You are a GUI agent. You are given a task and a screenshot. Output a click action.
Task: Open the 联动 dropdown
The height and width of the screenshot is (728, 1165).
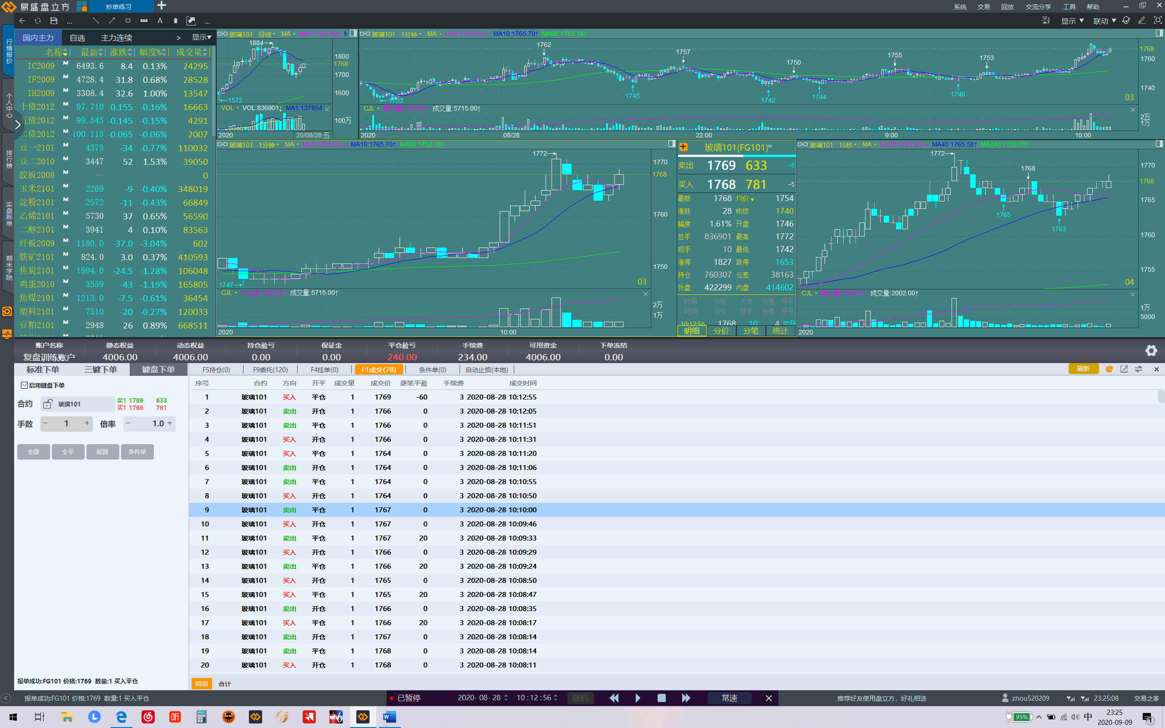click(x=1104, y=21)
